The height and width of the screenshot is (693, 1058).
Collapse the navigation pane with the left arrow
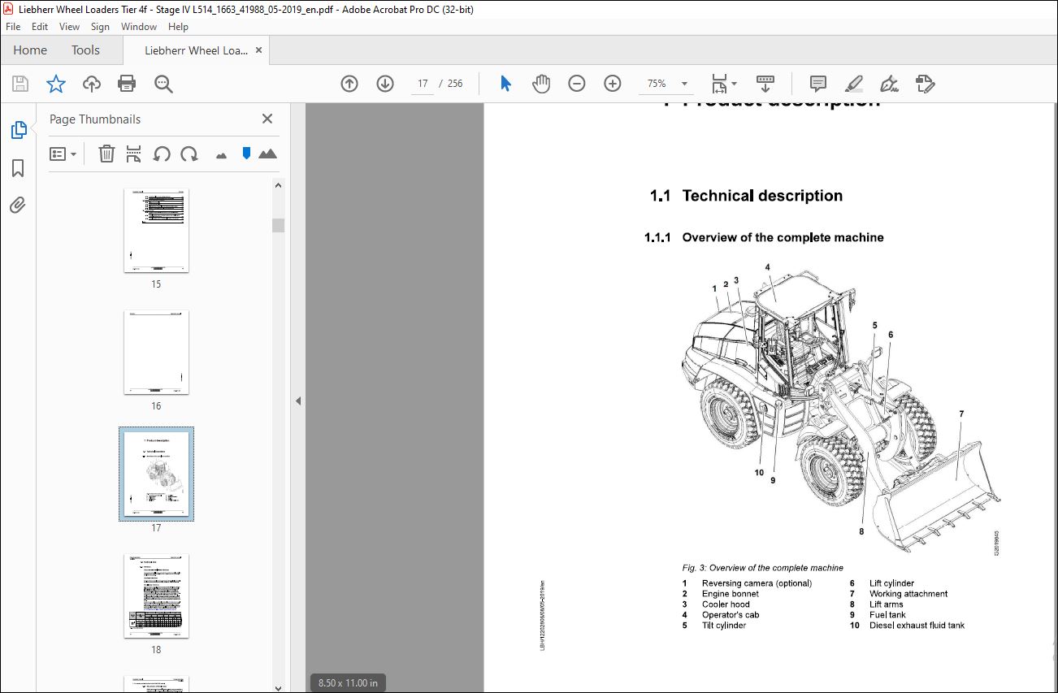pos(298,401)
